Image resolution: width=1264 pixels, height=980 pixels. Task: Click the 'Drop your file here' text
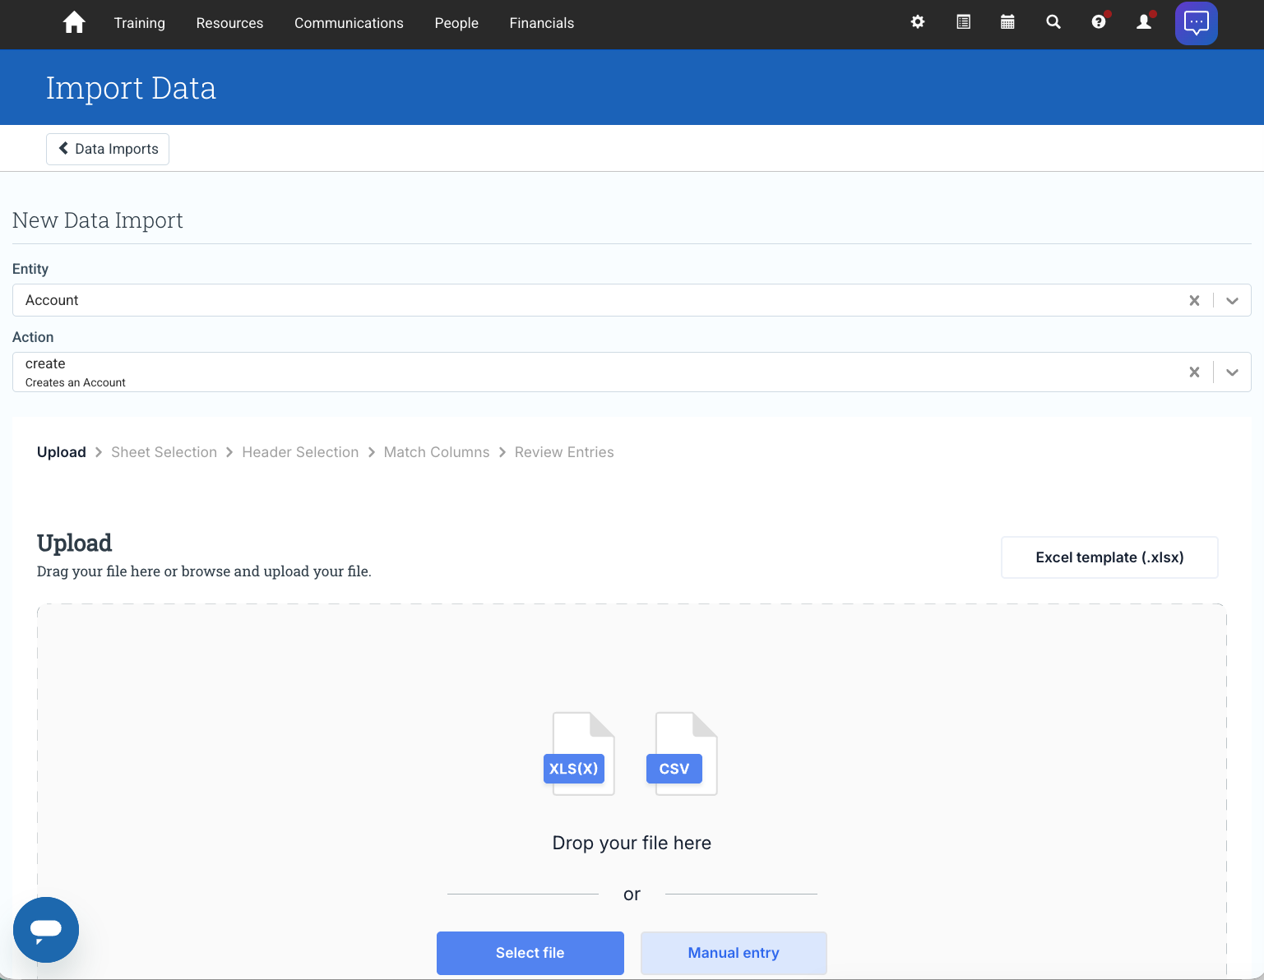coord(632,843)
